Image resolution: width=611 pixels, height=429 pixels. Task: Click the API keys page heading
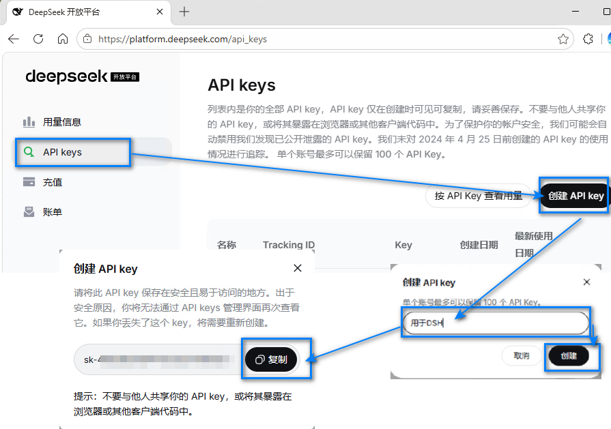tap(242, 85)
